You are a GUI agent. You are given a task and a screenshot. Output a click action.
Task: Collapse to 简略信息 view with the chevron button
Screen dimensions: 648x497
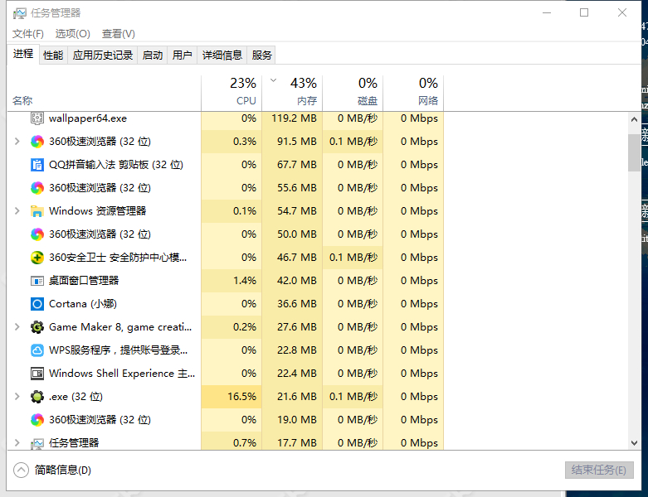click(x=21, y=470)
